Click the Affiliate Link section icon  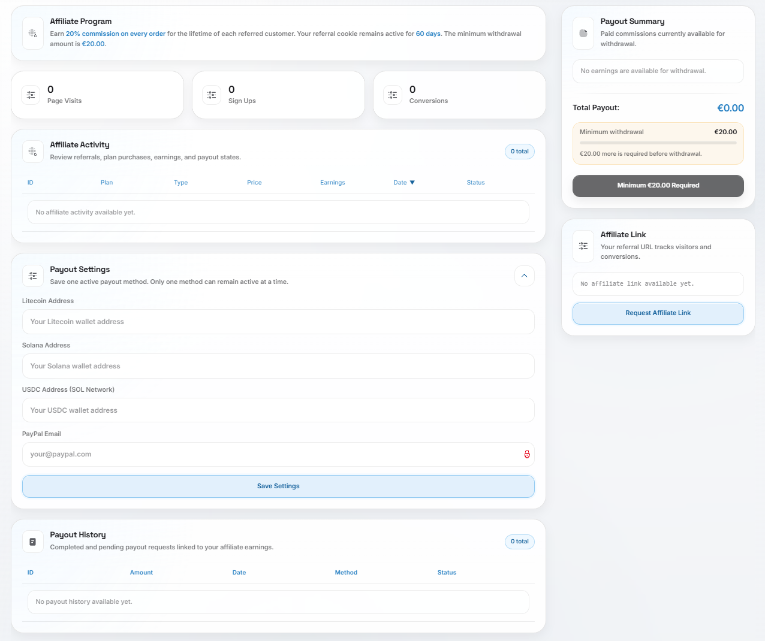[x=583, y=246]
